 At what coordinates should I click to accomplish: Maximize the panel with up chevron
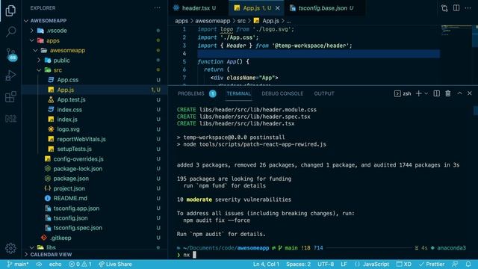click(x=459, y=93)
